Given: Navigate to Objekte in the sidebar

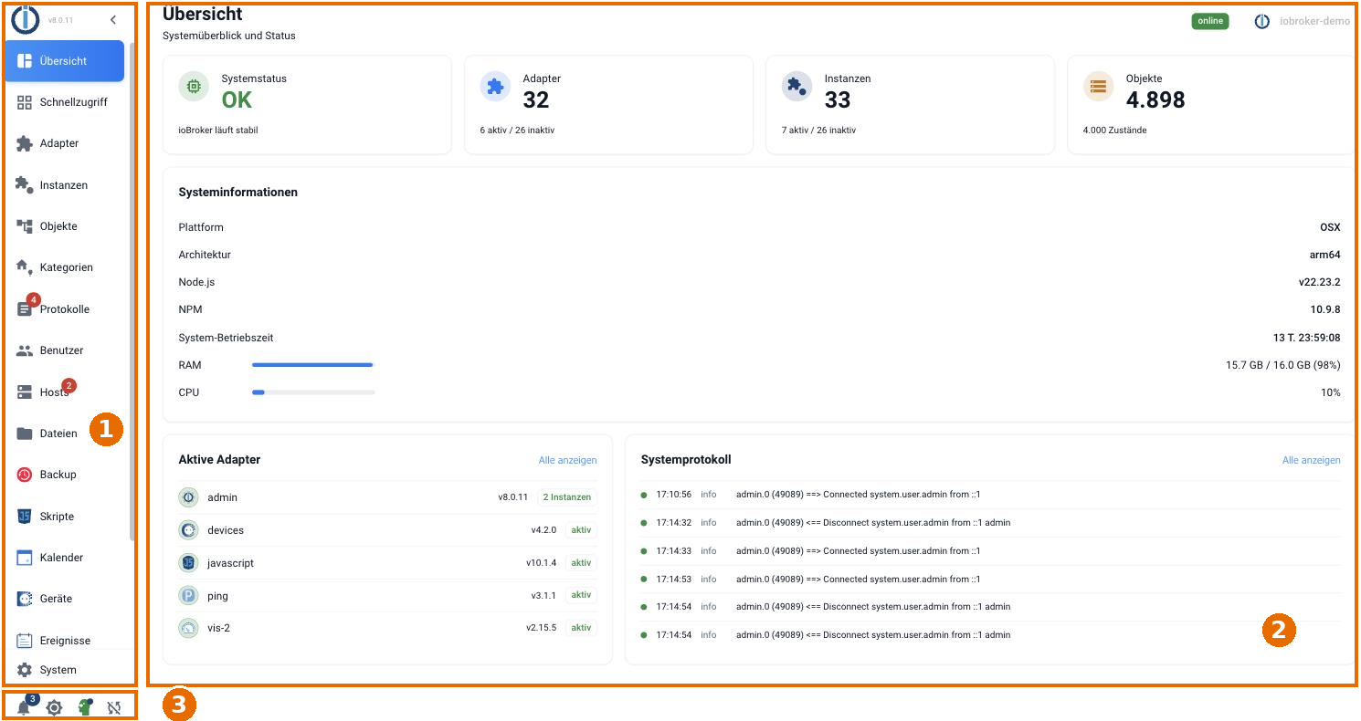Looking at the screenshot, I should (x=65, y=226).
